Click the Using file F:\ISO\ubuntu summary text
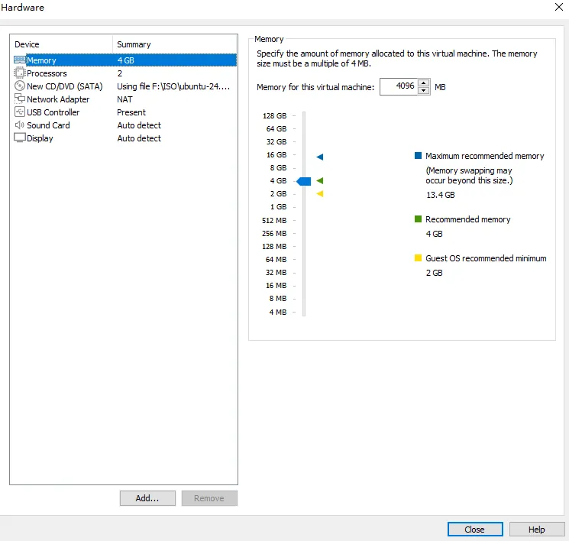569x541 pixels. click(x=173, y=86)
